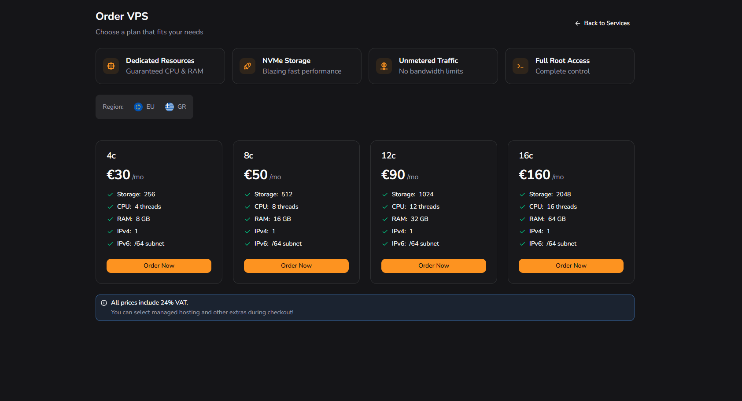This screenshot has height=401, width=742.
Task: Click the EU flag icon
Action: [138, 107]
